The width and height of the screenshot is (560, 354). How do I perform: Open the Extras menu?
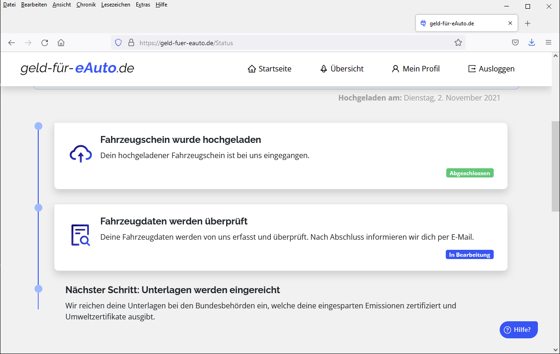pyautogui.click(x=143, y=5)
